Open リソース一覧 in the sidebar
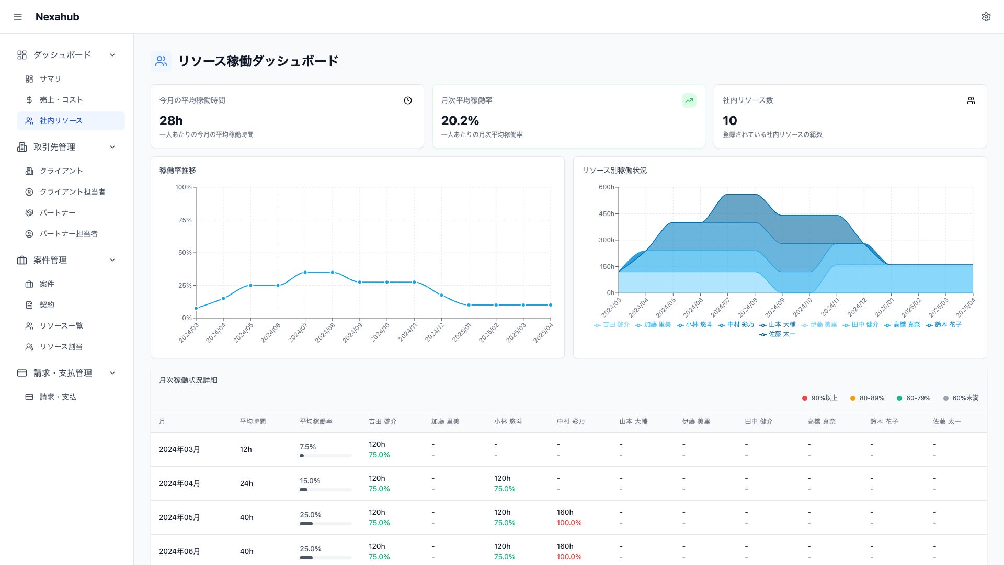 click(61, 326)
